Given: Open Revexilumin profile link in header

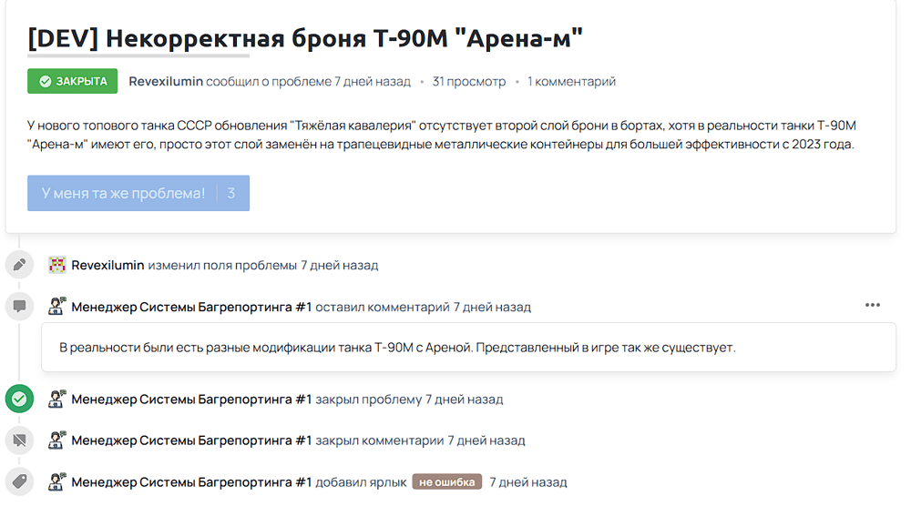Looking at the screenshot, I should [x=166, y=81].
